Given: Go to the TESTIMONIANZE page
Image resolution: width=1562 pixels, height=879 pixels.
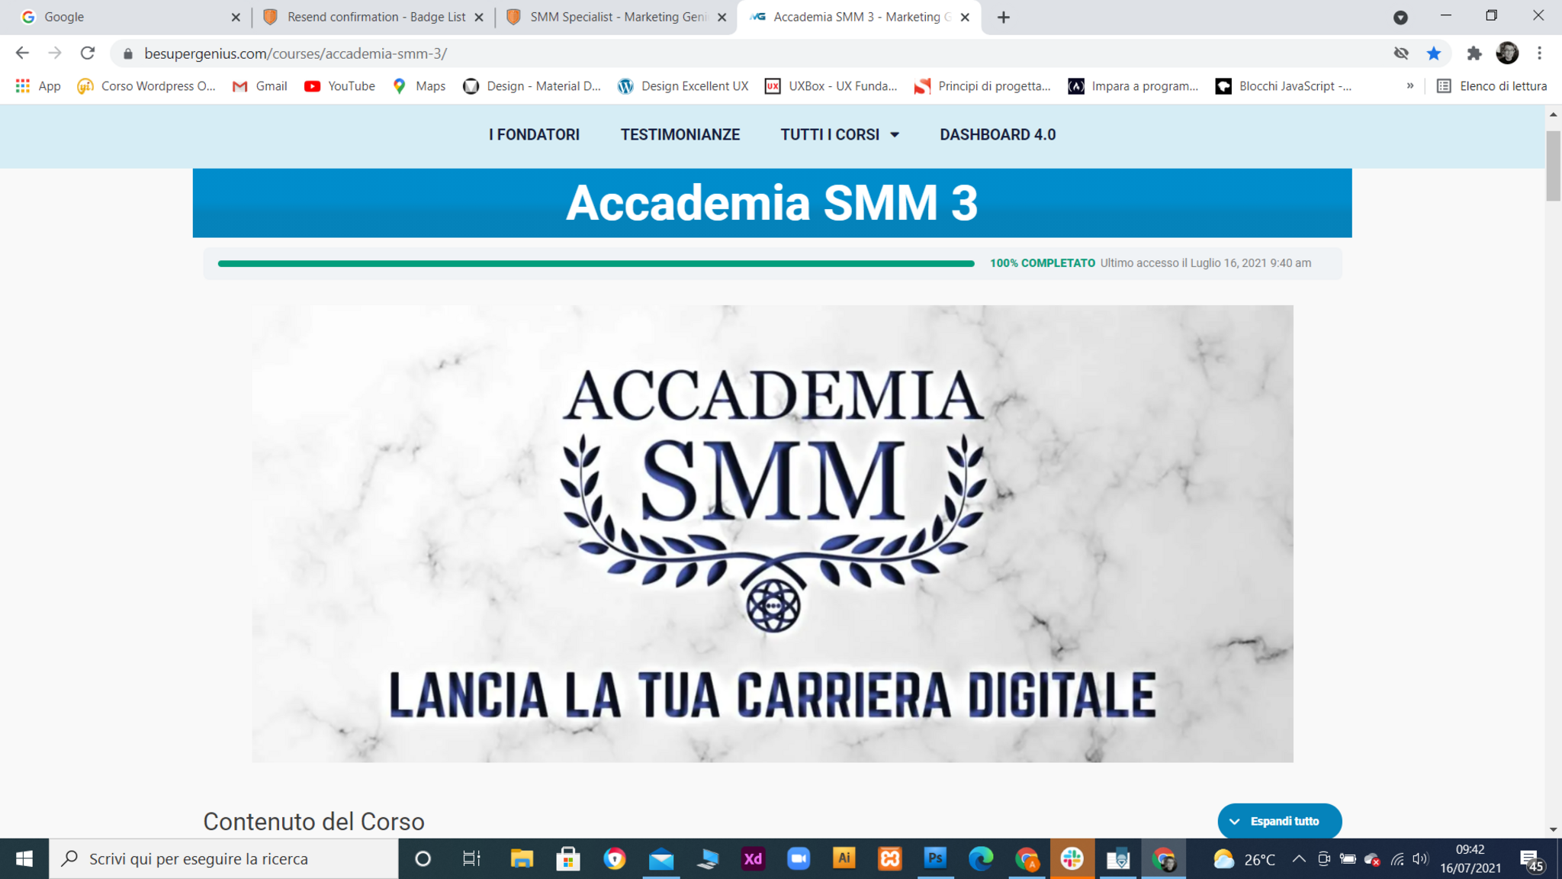Looking at the screenshot, I should (x=680, y=135).
